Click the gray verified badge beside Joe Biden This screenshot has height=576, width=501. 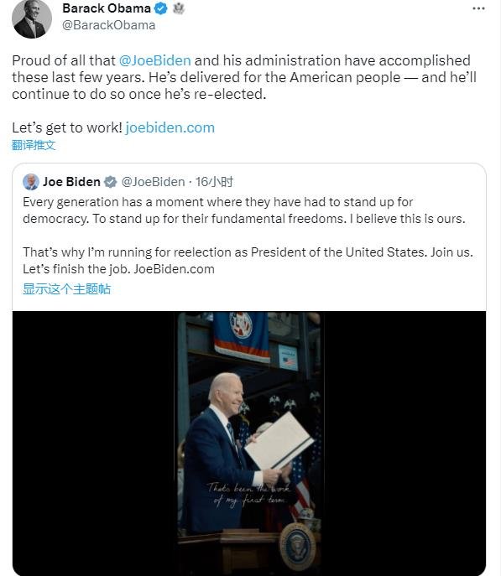pyautogui.click(x=110, y=182)
